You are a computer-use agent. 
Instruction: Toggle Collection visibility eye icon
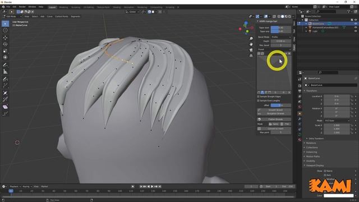(356, 20)
